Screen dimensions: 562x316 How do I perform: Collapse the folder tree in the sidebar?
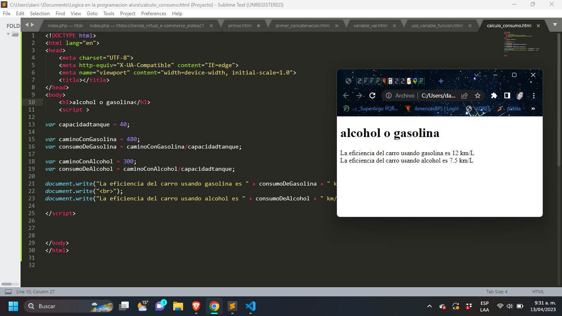8,34
